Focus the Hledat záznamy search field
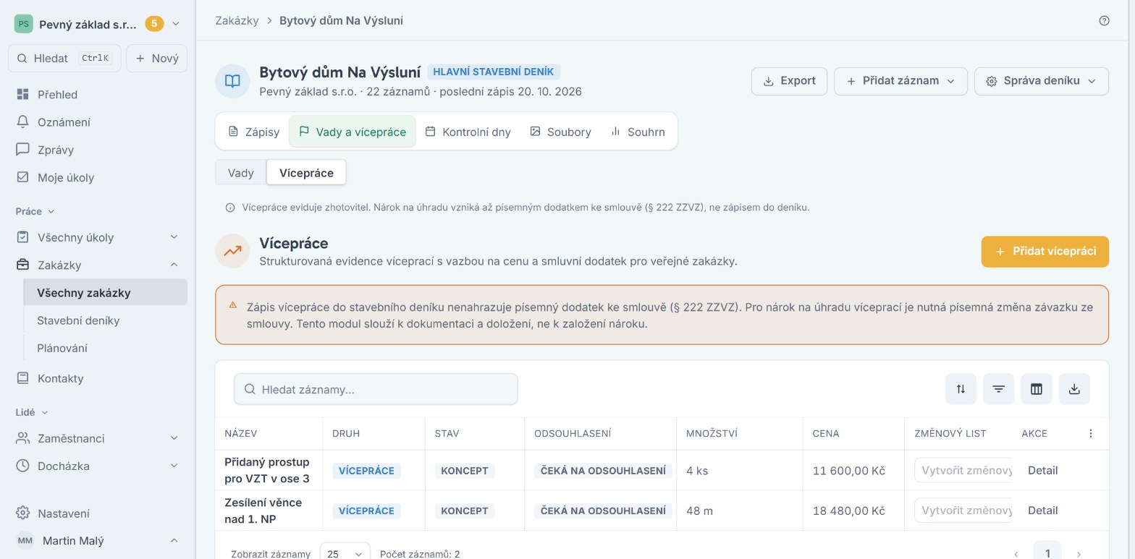The height and width of the screenshot is (559, 1135). click(376, 389)
